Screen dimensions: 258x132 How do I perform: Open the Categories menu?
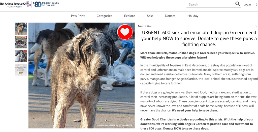tap(104, 16)
